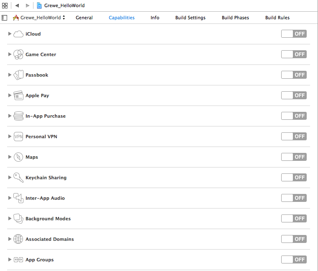Switch to the Build Settings tab
318x271 pixels.
click(x=190, y=18)
